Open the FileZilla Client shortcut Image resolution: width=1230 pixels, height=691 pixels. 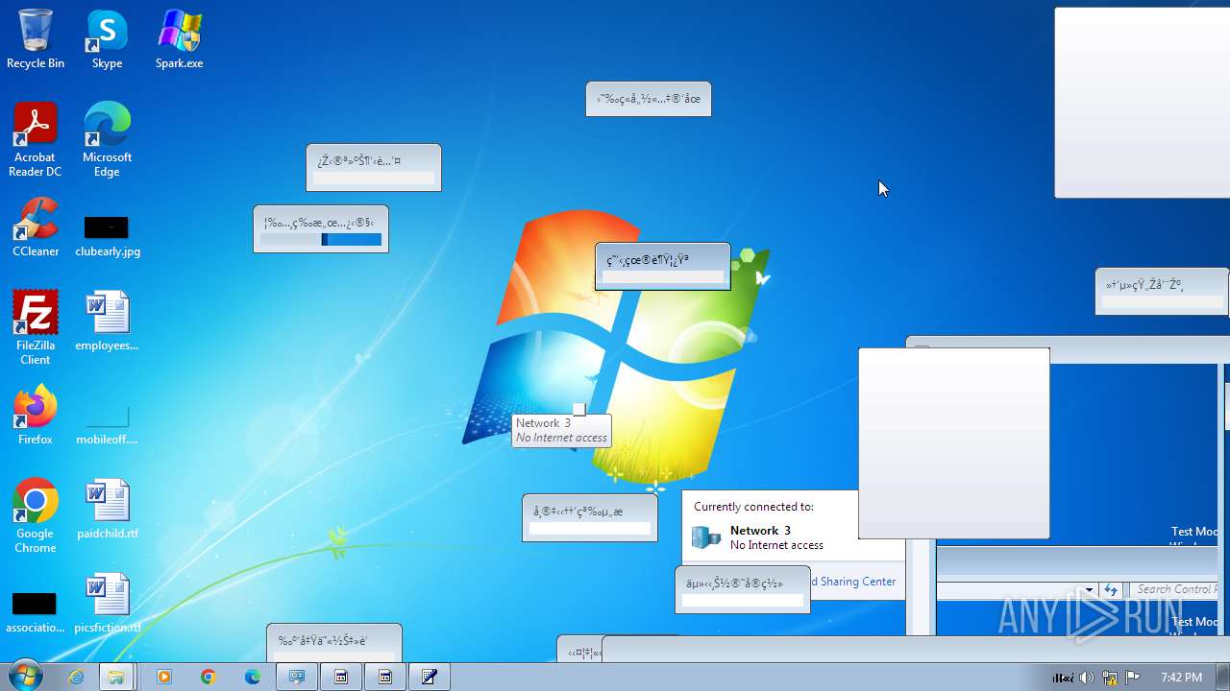(x=36, y=328)
